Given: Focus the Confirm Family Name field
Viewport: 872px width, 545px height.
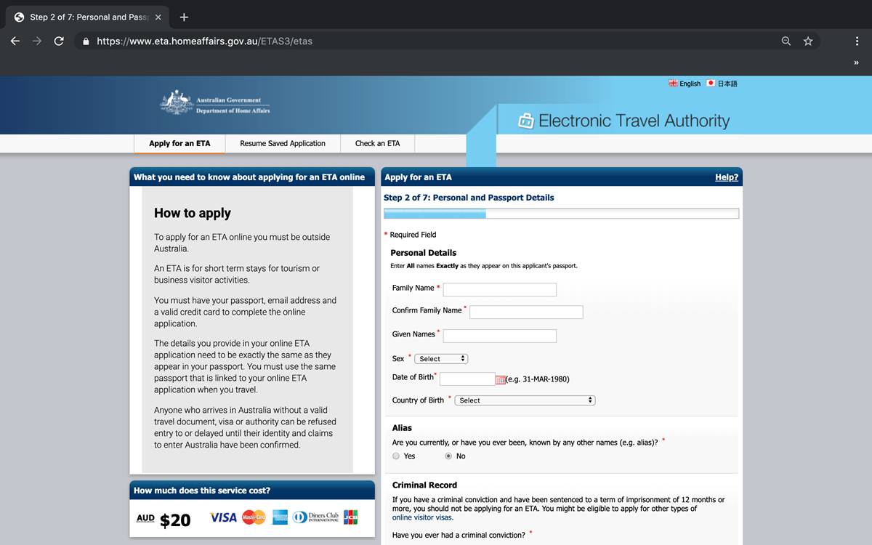Looking at the screenshot, I should point(526,312).
